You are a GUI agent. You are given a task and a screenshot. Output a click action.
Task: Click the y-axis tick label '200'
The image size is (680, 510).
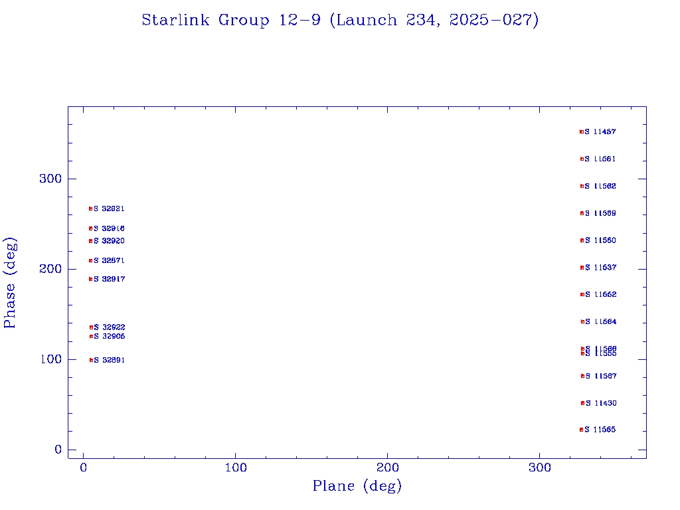[x=50, y=269]
